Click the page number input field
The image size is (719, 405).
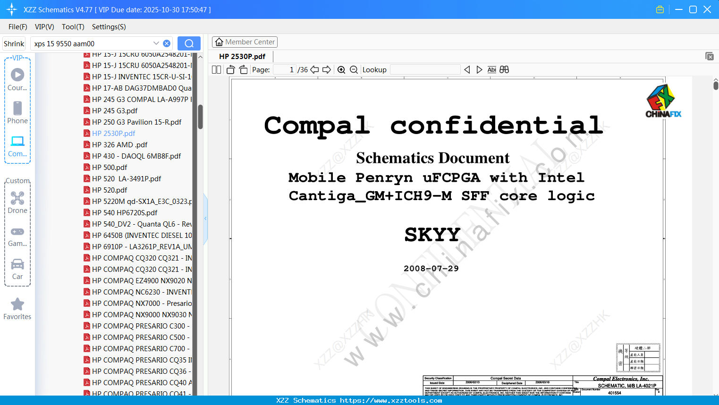coord(285,69)
